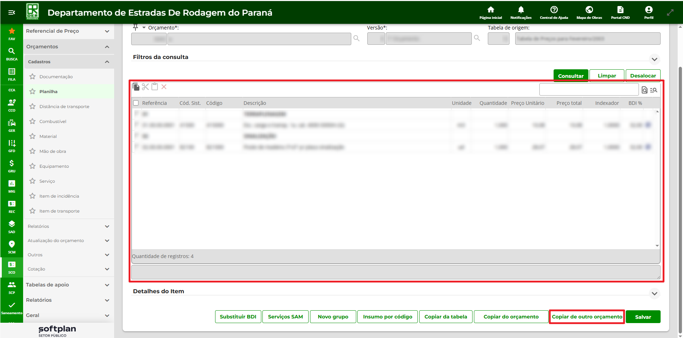
Task: Expand Filtros da consulta section
Action: pos(654,59)
